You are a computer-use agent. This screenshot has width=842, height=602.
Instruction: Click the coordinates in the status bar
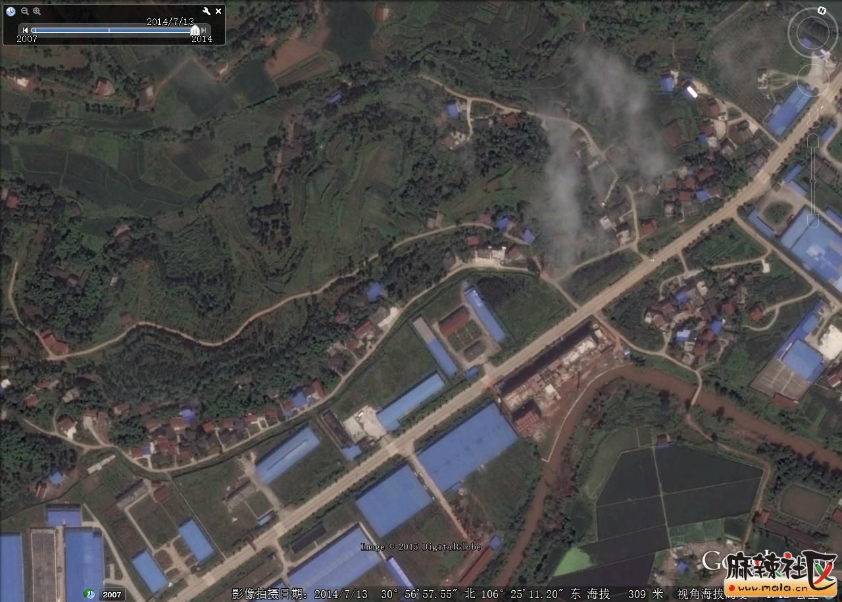point(472,594)
